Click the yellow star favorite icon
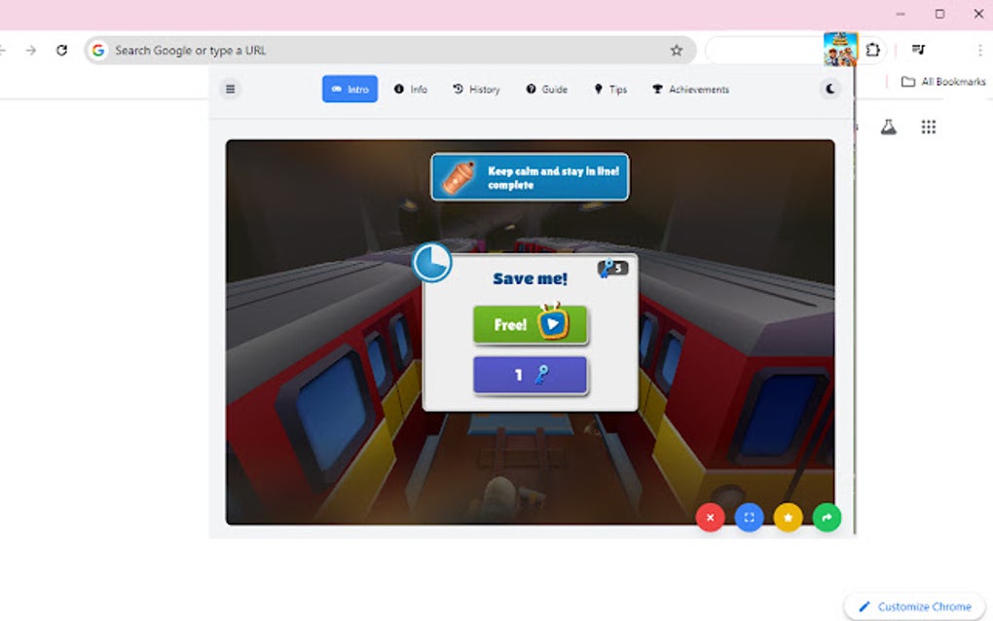The height and width of the screenshot is (621, 993). pyautogui.click(x=788, y=517)
